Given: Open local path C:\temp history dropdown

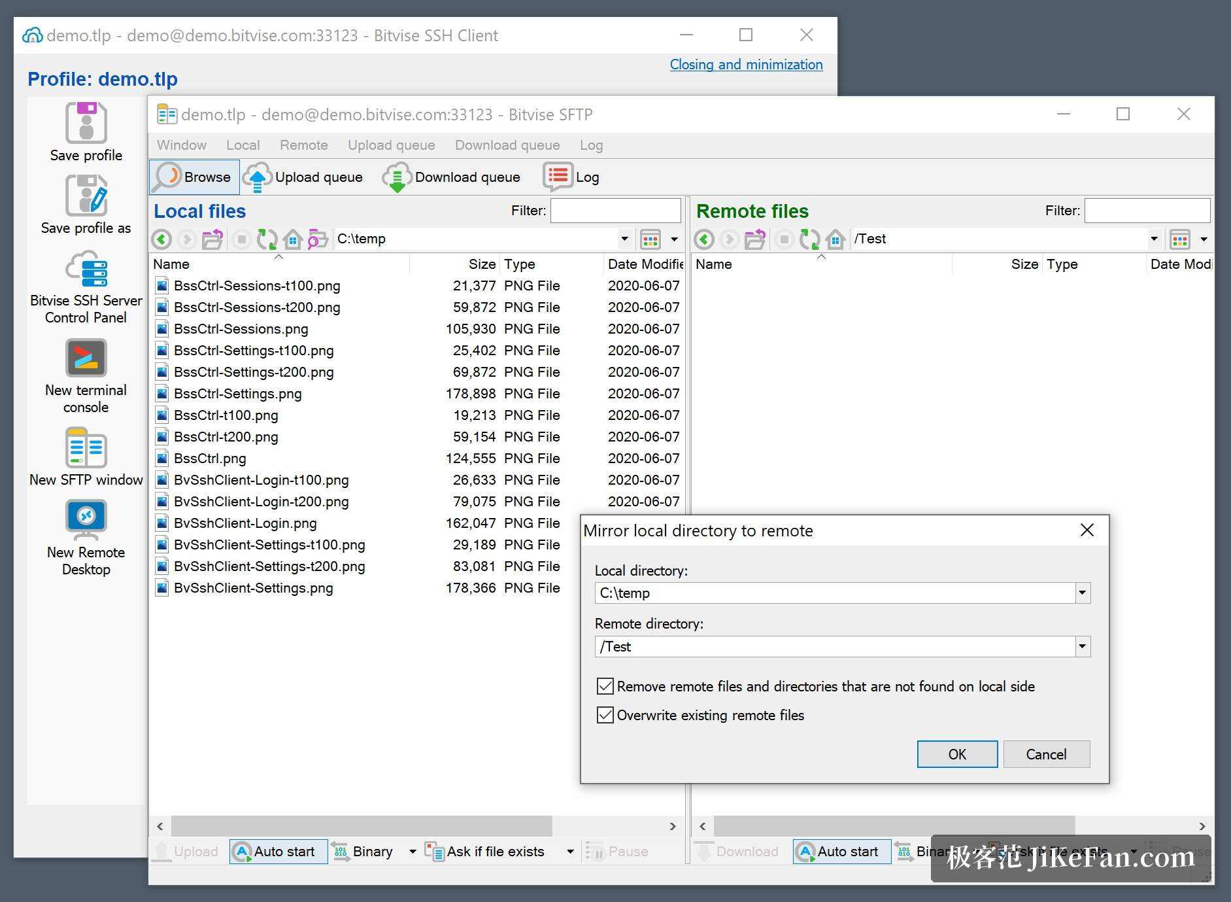Looking at the screenshot, I should (x=624, y=239).
